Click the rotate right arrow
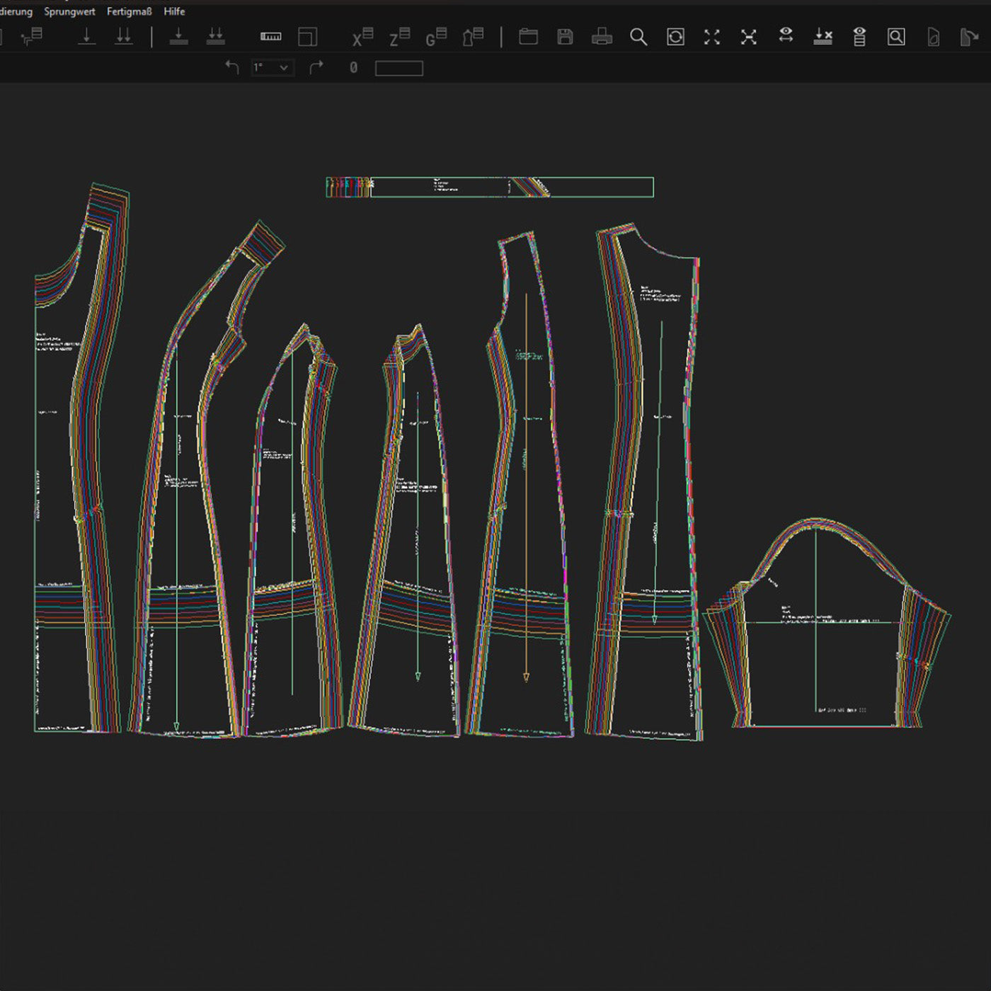Image resolution: width=991 pixels, height=991 pixels. click(316, 67)
